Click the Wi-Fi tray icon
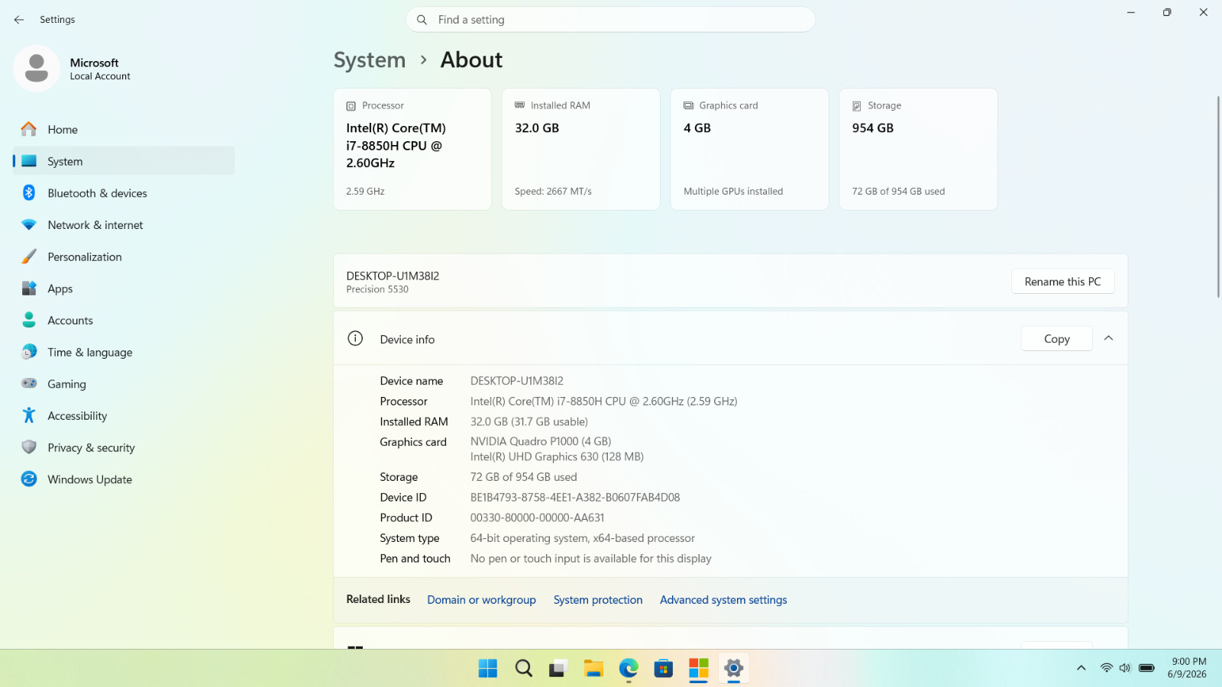This screenshot has width=1222, height=687. (1107, 668)
